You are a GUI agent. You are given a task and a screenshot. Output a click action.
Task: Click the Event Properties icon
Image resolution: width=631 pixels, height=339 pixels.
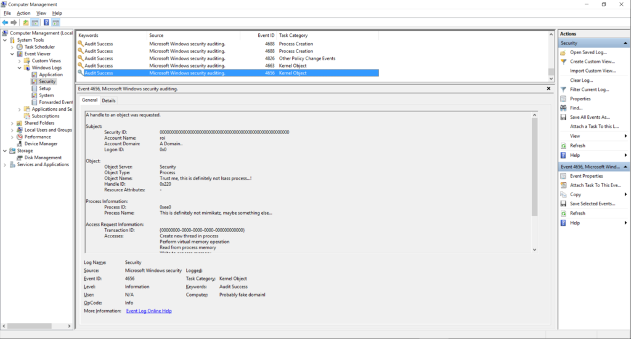[563, 177]
